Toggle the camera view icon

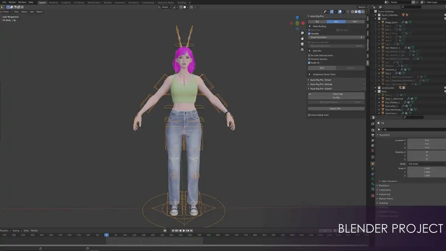point(302,44)
